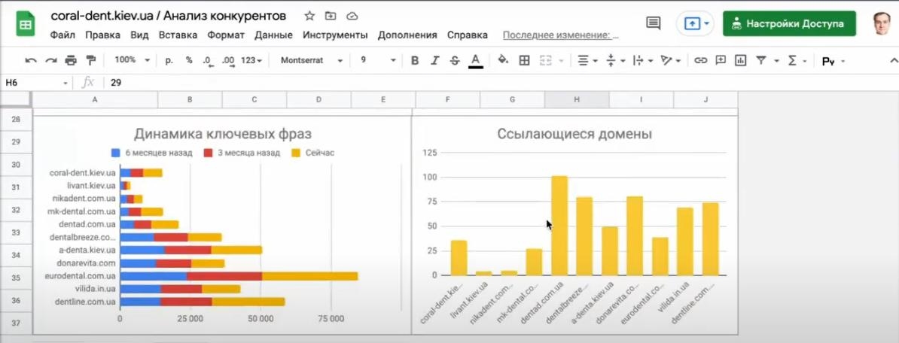The width and height of the screenshot is (899, 343).
Task: Open the fill color picker
Action: point(503,59)
